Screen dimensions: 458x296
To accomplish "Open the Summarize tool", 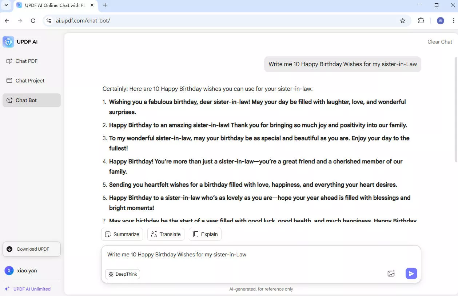I will coord(122,234).
